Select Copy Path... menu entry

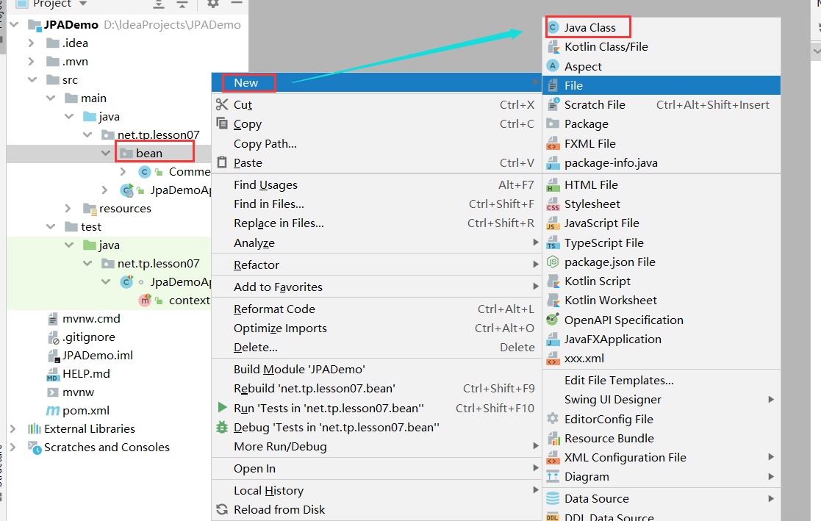point(376,143)
